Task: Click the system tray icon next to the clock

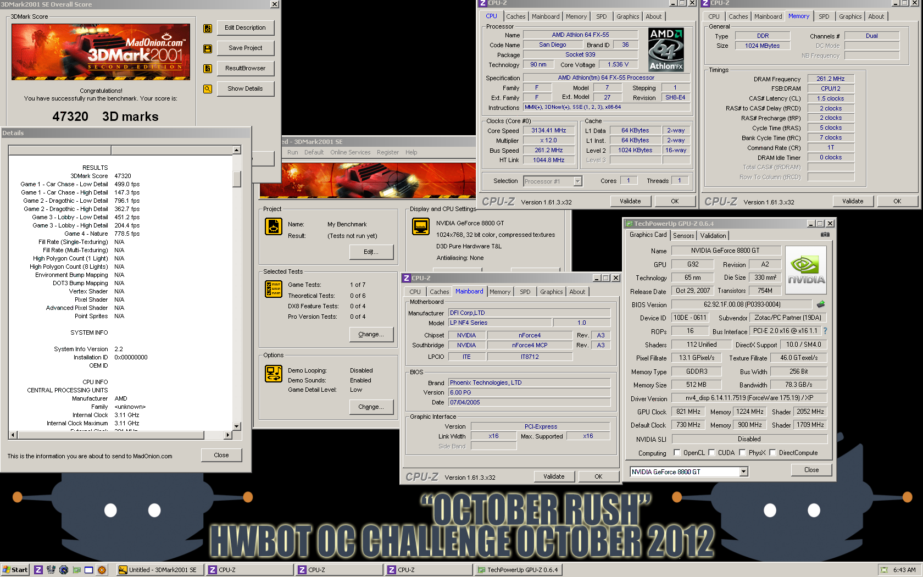Action: click(884, 570)
